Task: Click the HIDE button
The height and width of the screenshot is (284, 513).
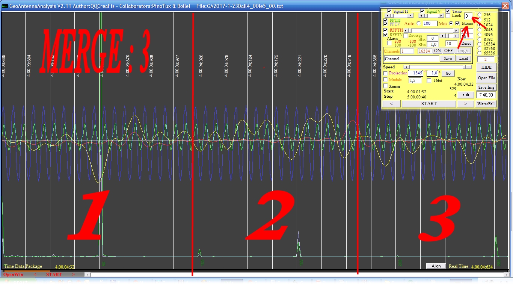Action: click(486, 67)
